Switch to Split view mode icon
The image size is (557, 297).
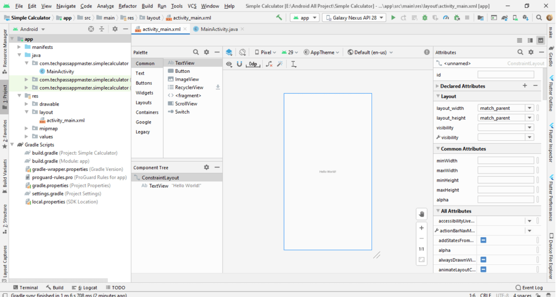tap(530, 40)
